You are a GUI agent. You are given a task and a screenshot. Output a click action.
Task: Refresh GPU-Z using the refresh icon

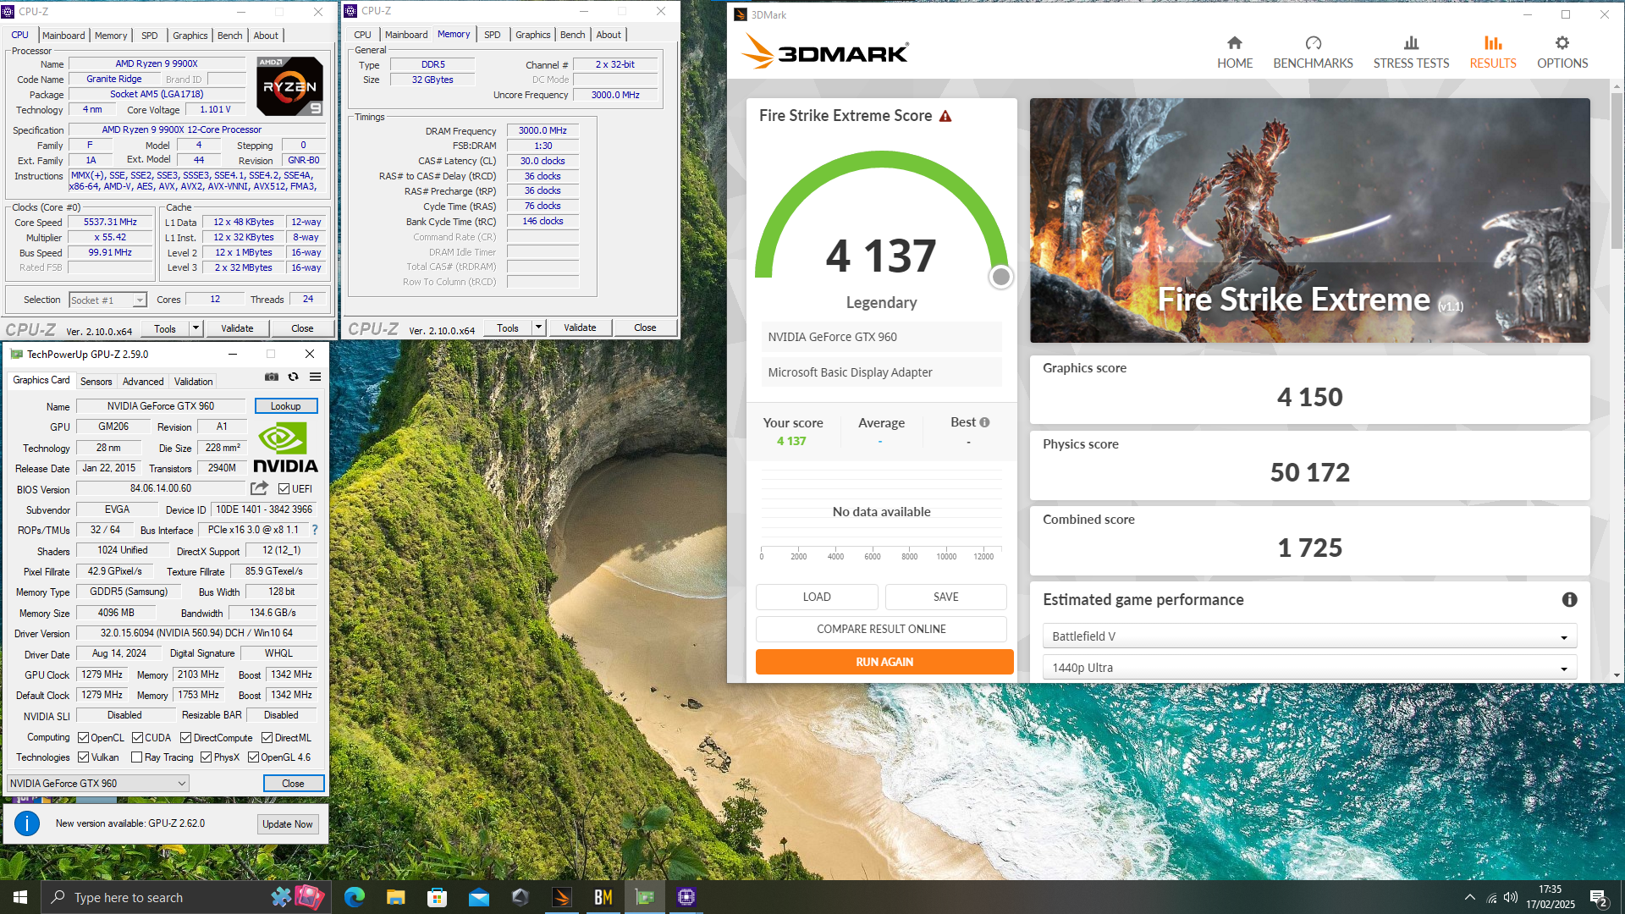coord(293,377)
